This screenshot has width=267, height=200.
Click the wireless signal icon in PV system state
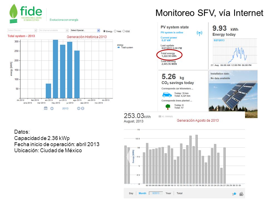(x=199, y=33)
